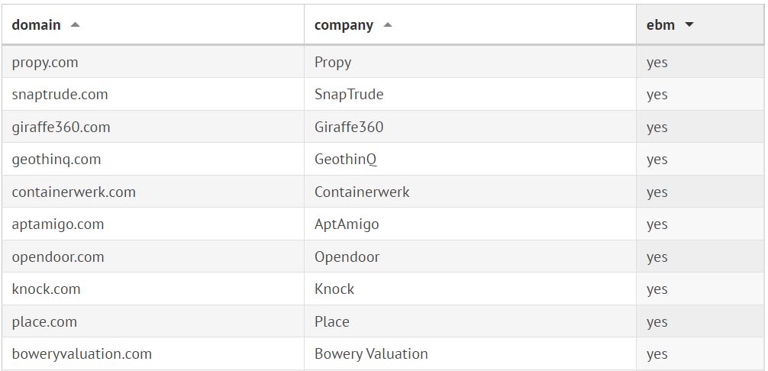Click the AptAmigo company cell
This screenshot has height=371, width=768.
click(347, 224)
